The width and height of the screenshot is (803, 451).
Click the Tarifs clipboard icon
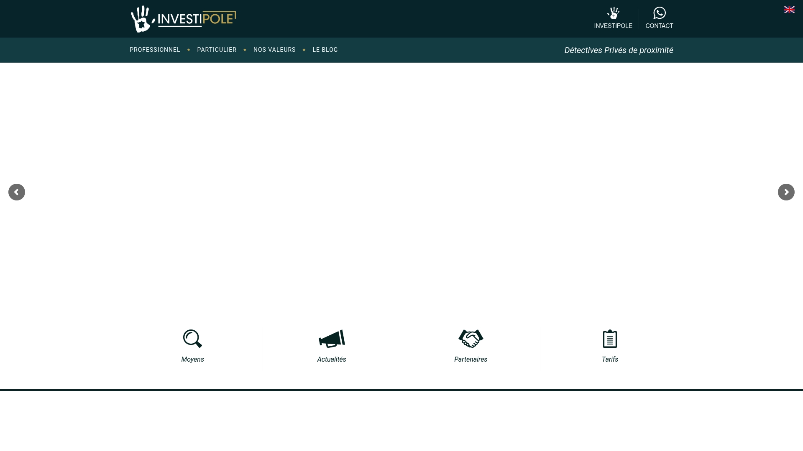pos(610,339)
